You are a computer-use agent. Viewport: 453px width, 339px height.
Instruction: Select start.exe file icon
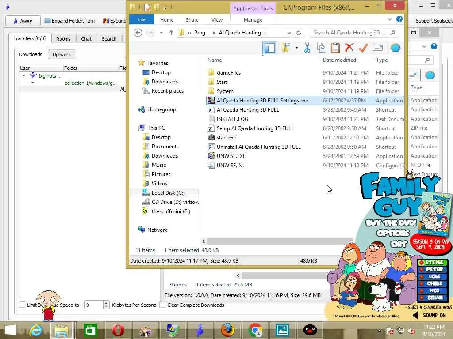click(211, 138)
